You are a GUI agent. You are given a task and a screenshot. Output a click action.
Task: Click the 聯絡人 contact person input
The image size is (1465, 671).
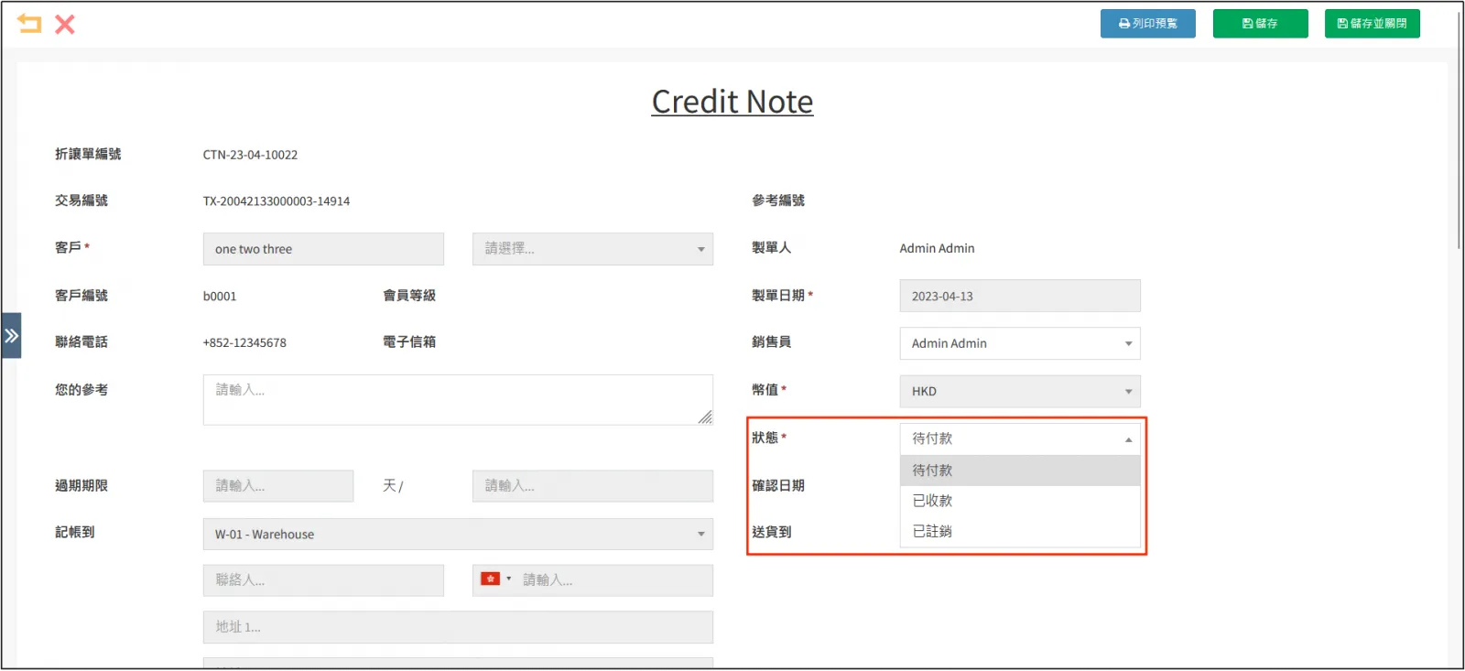[322, 580]
